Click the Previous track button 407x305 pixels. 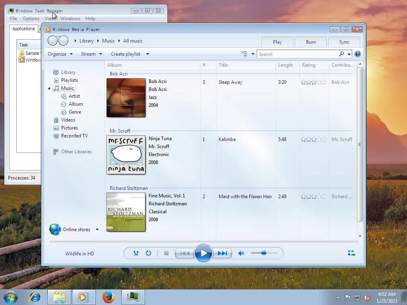point(185,253)
